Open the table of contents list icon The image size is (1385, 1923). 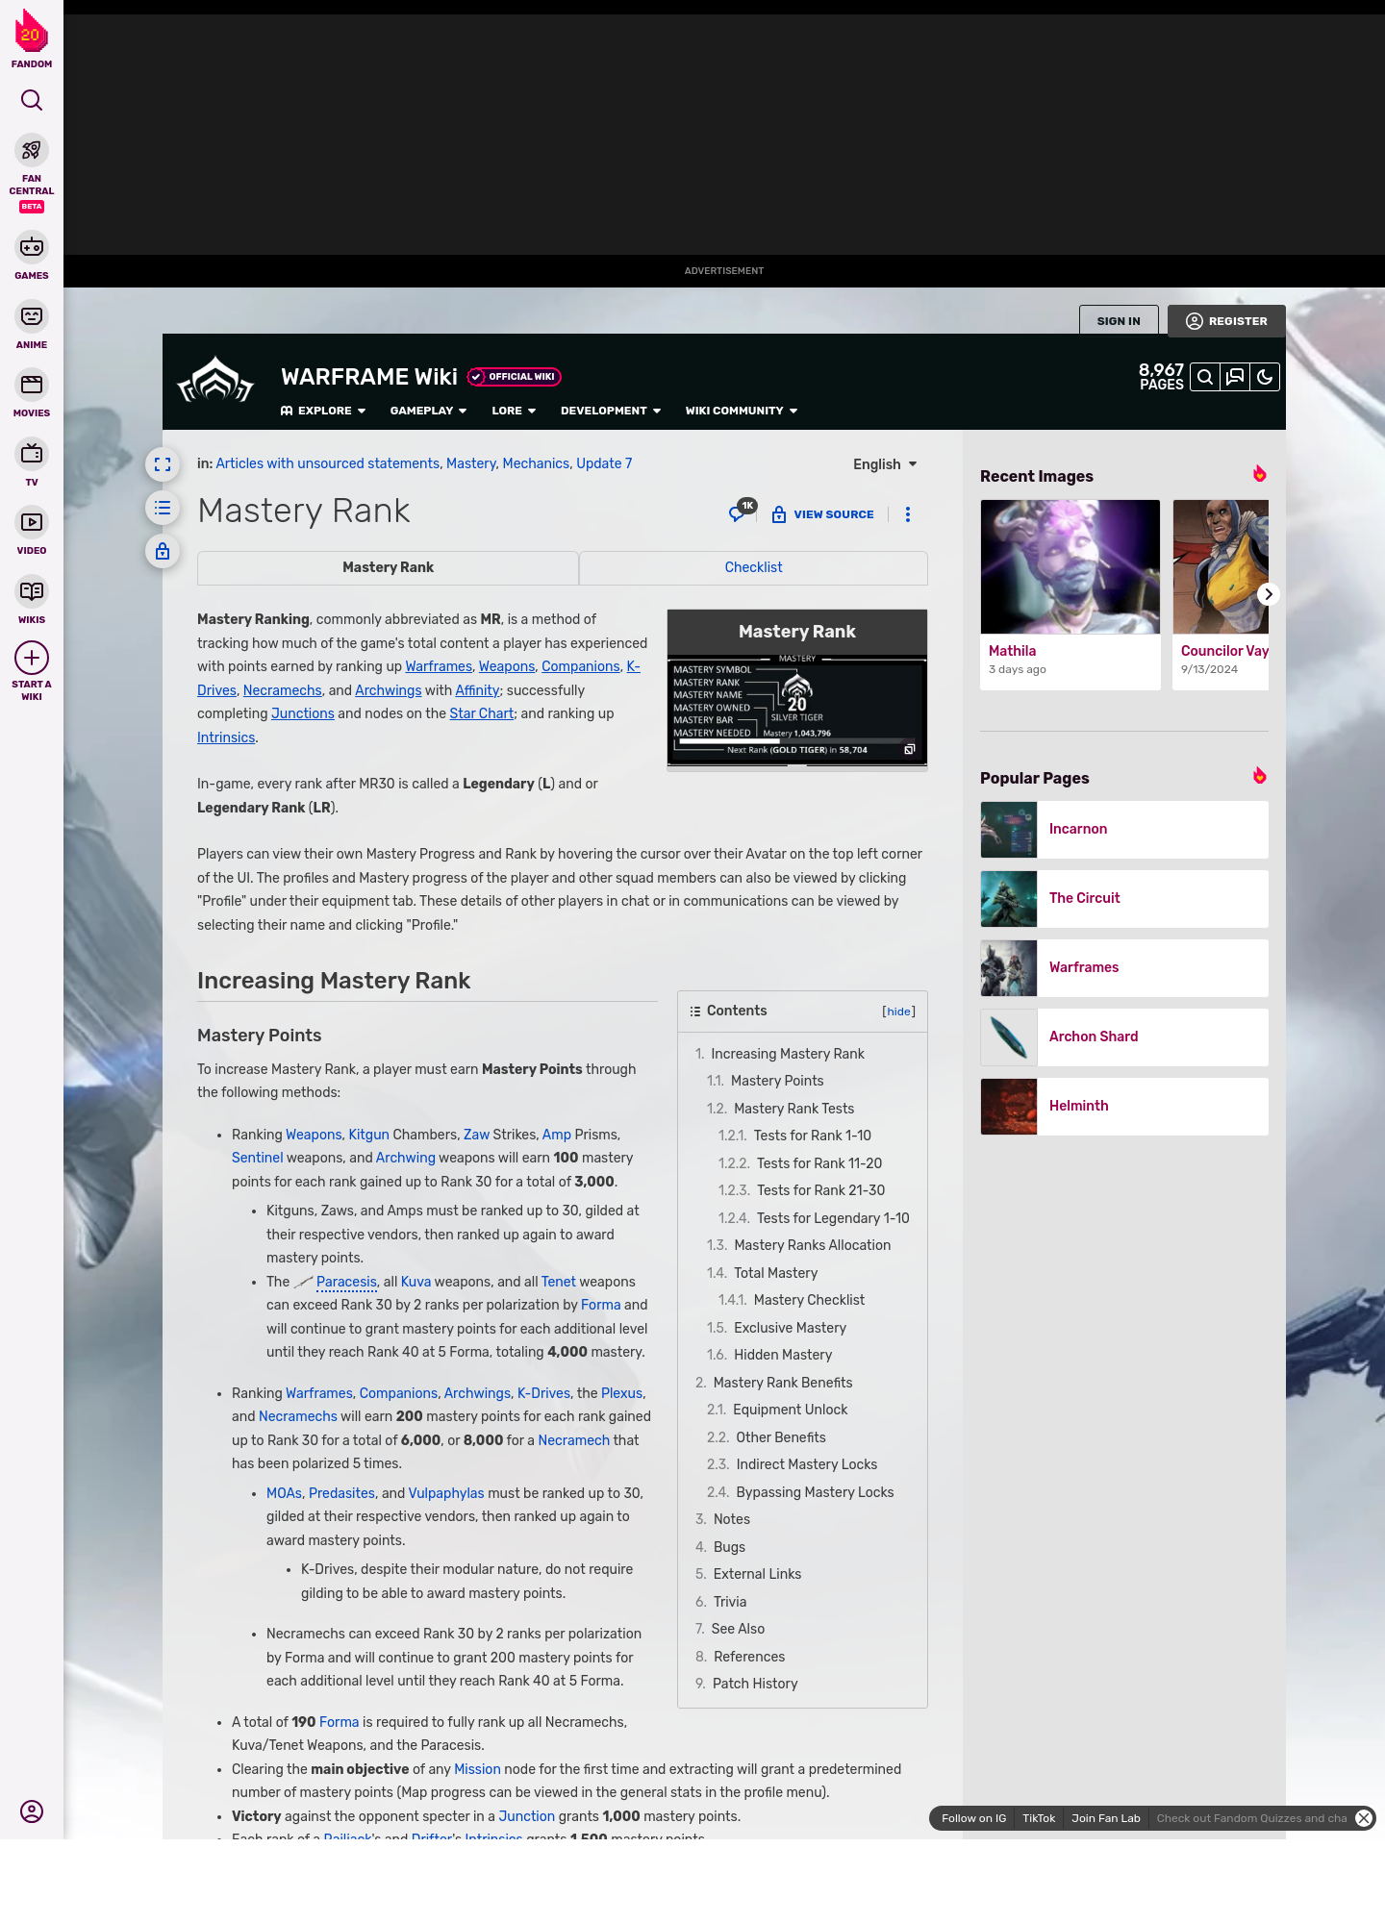pyautogui.click(x=163, y=508)
